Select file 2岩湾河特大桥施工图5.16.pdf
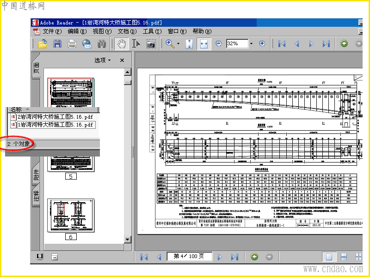370x277 pixels. tap(52, 117)
